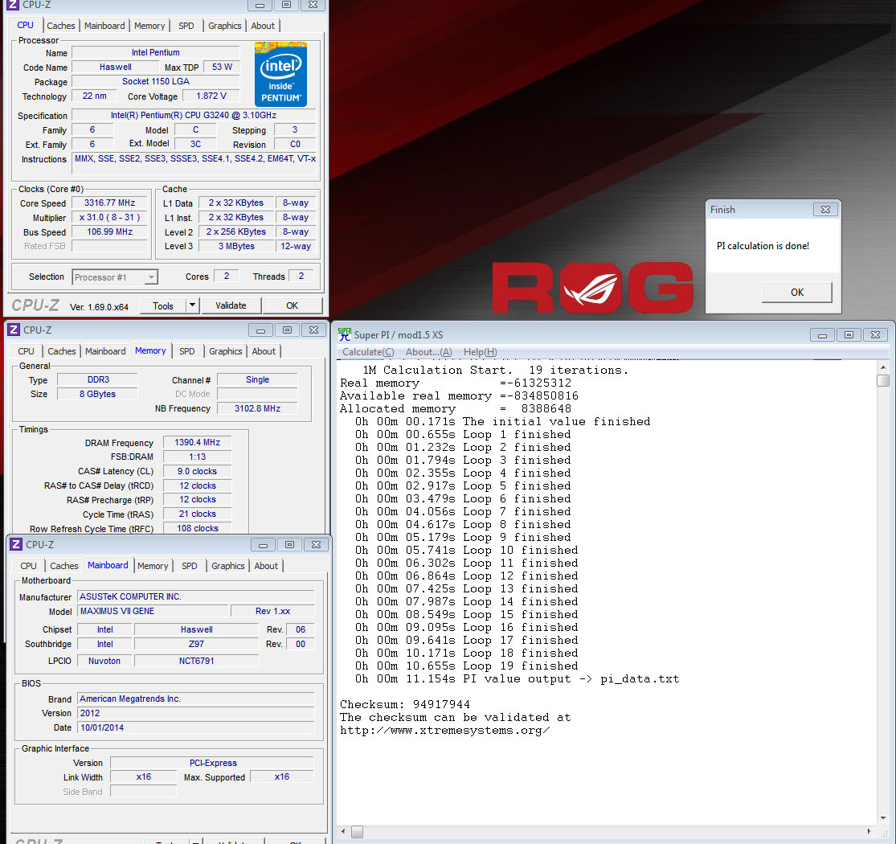Viewport: 896px width, 844px height.
Task: Click Level 3 cache value 3 MBytes
Action: 236,246
